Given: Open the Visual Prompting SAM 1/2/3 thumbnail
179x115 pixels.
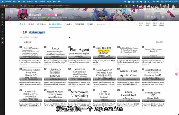Looking at the screenshot, I should point(153,74).
